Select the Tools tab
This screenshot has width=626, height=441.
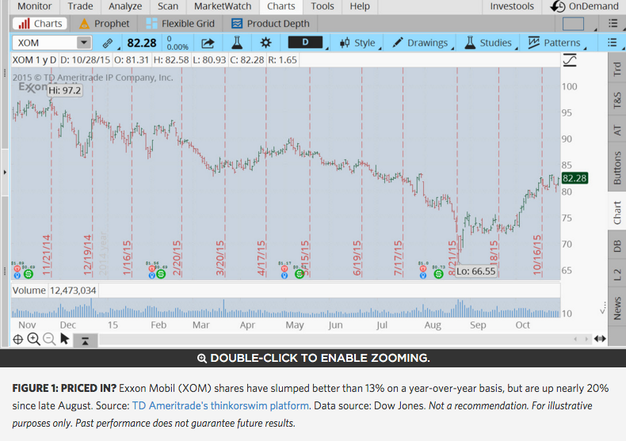(x=323, y=6)
